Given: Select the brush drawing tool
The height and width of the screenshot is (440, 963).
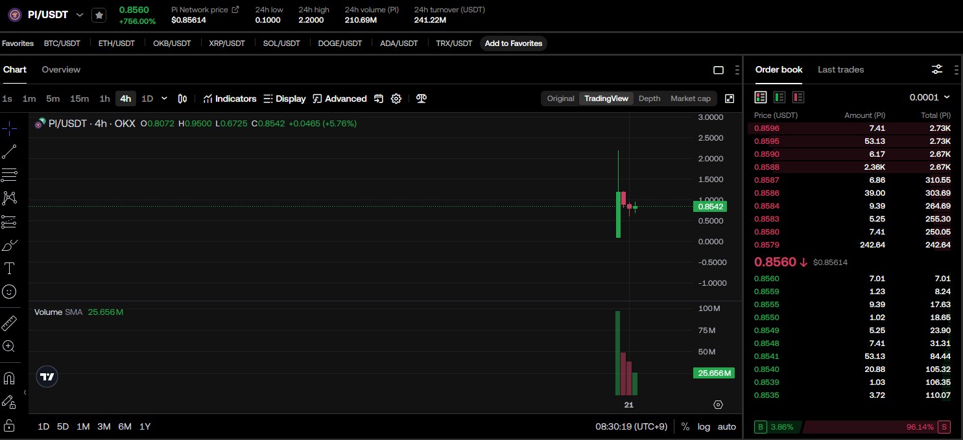Looking at the screenshot, I should pyautogui.click(x=9, y=245).
